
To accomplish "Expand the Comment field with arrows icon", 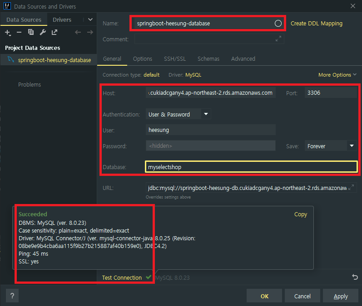I will coord(278,39).
